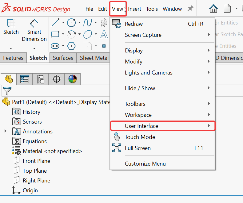Click the Sketch tool icon

11,23
